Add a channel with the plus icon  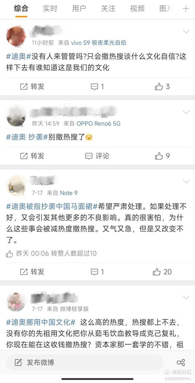[x=186, y=9]
